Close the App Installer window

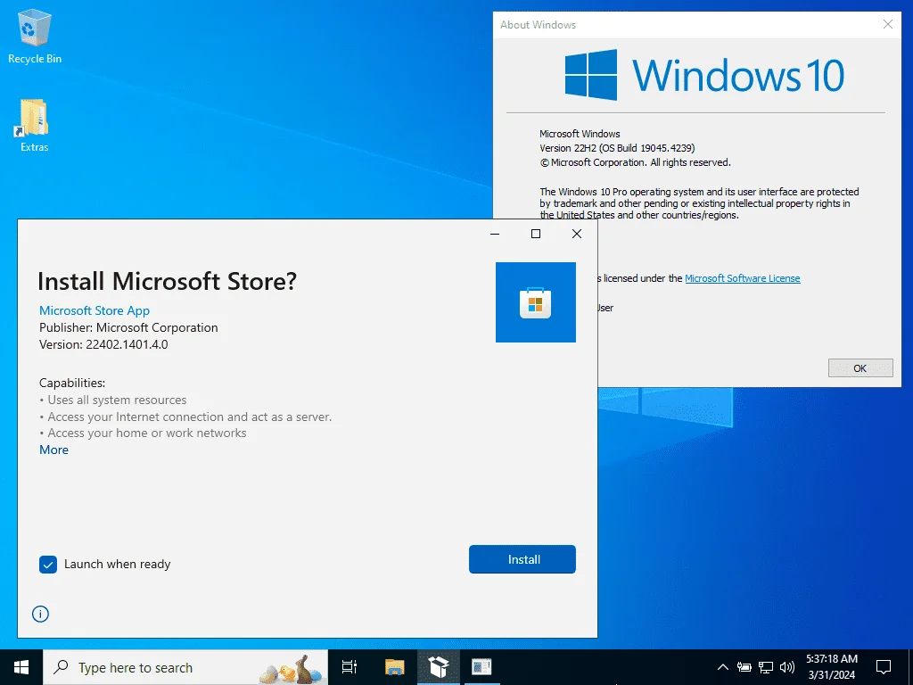(x=577, y=234)
